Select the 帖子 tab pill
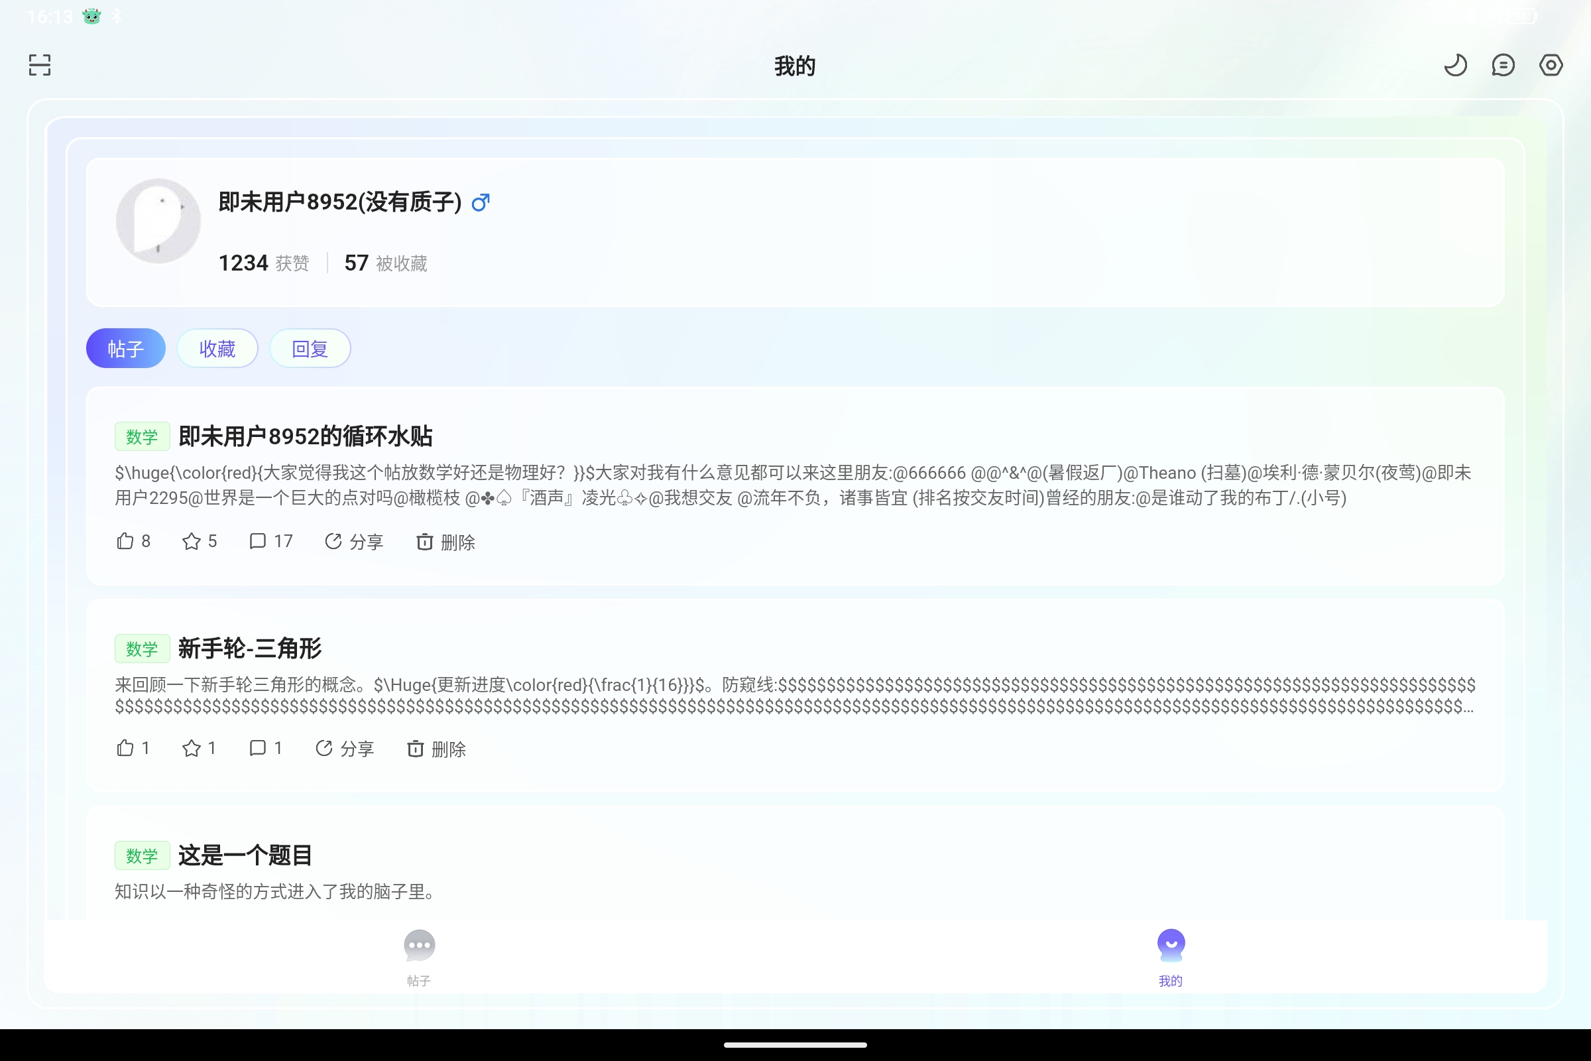 point(126,349)
